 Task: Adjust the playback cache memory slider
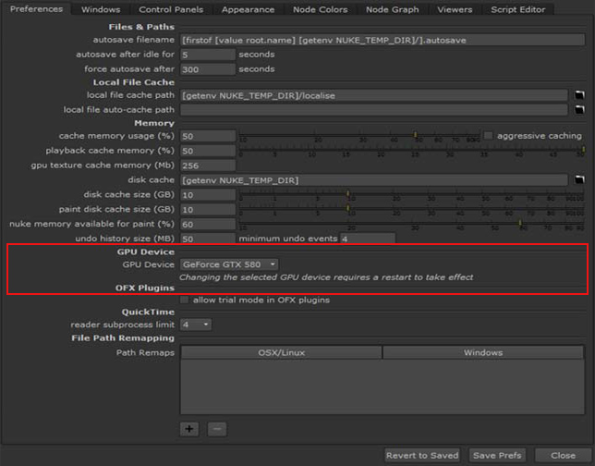point(412,151)
